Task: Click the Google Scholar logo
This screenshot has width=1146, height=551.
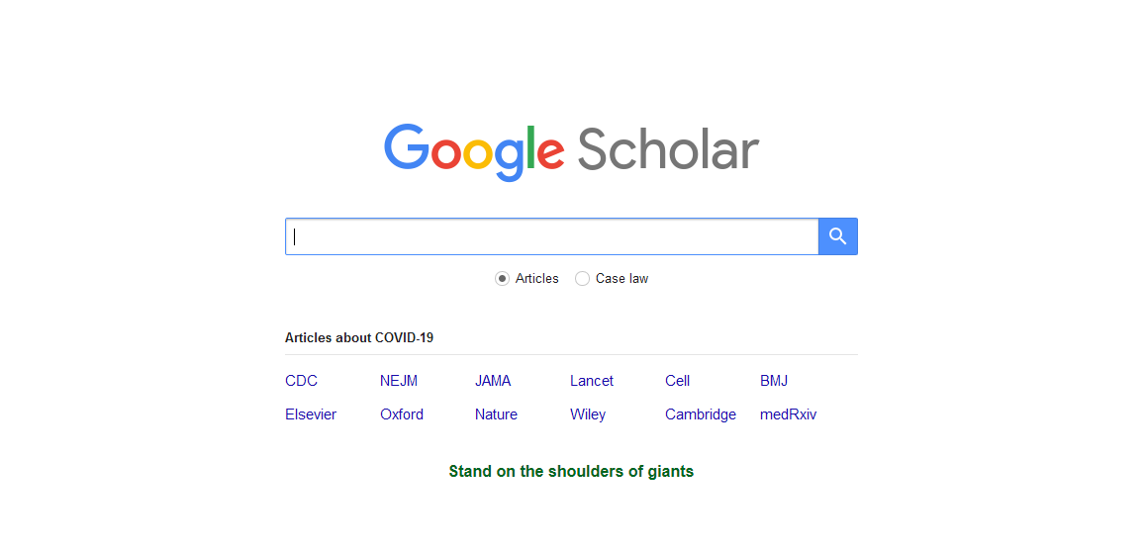Action: (571, 151)
